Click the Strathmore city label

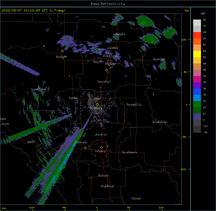pyautogui.click(x=129, y=152)
